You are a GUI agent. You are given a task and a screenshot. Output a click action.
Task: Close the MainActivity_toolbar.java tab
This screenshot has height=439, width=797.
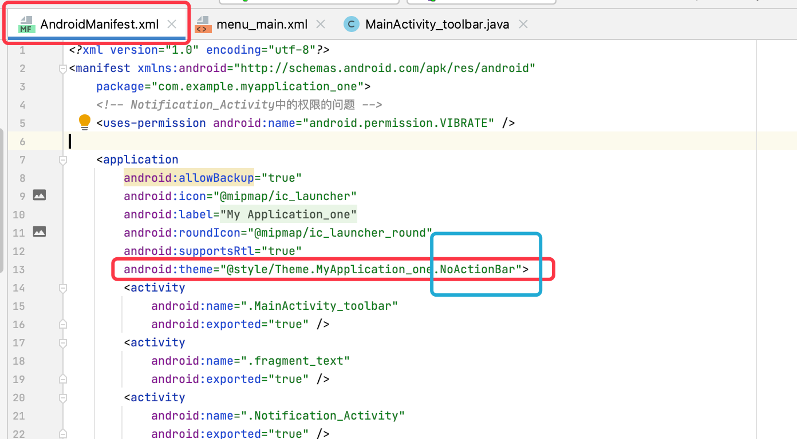point(523,24)
